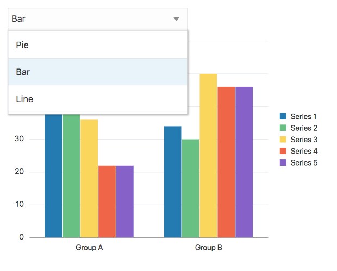The height and width of the screenshot is (271, 337).
Task: Click the Group B axis label
Action: 209,248
